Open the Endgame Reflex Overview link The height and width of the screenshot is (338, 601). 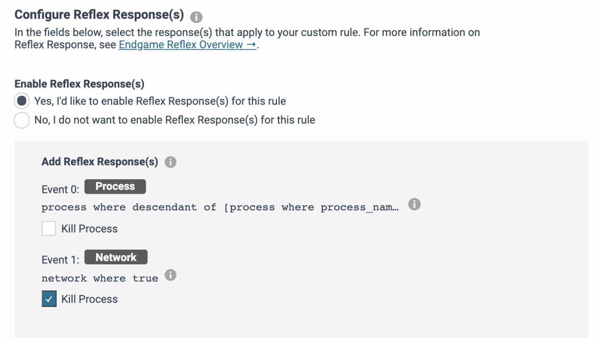pyautogui.click(x=182, y=45)
